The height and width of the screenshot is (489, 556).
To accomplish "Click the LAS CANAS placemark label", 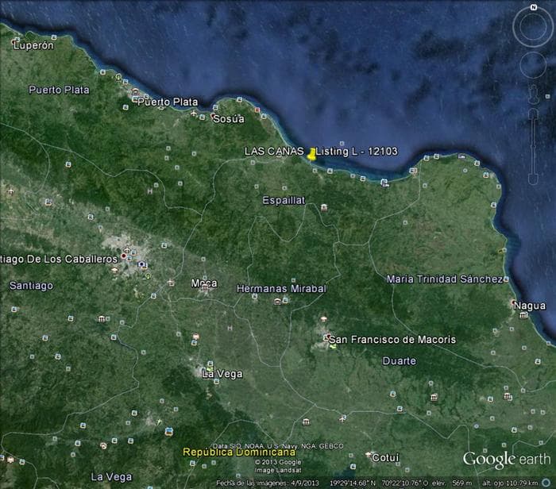I will tap(273, 151).
